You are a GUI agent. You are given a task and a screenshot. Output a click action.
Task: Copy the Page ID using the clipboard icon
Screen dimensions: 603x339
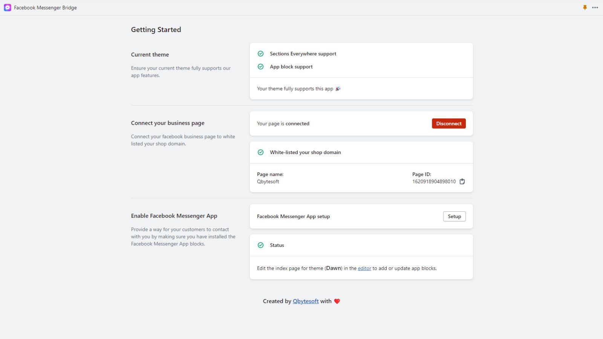point(462,181)
